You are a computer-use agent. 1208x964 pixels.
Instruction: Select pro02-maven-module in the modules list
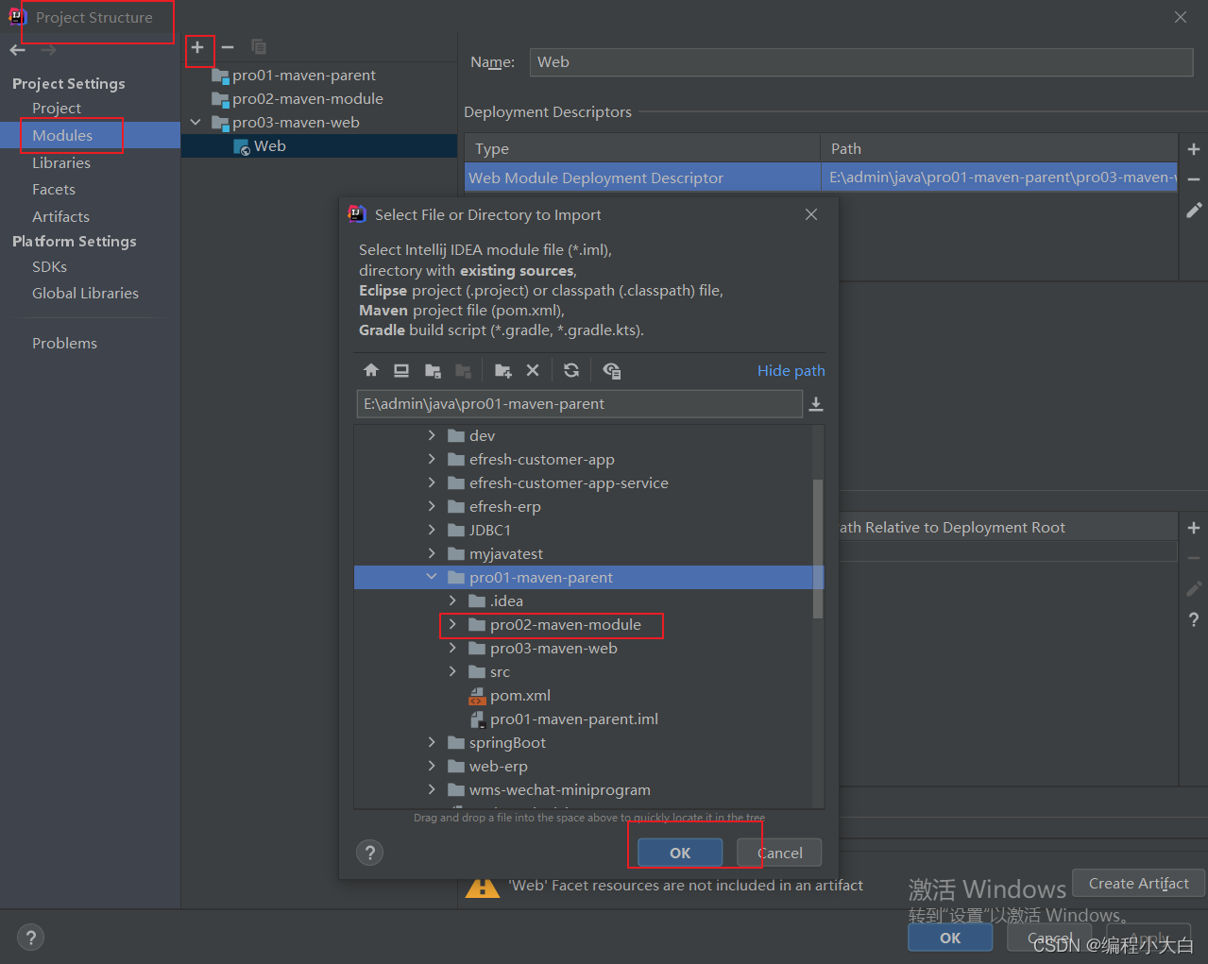308,98
